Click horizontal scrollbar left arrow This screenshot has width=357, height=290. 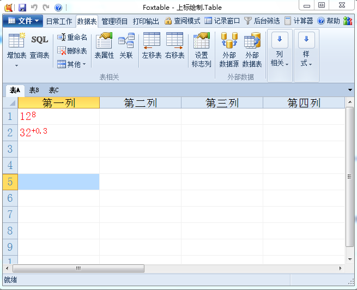click(x=7, y=268)
